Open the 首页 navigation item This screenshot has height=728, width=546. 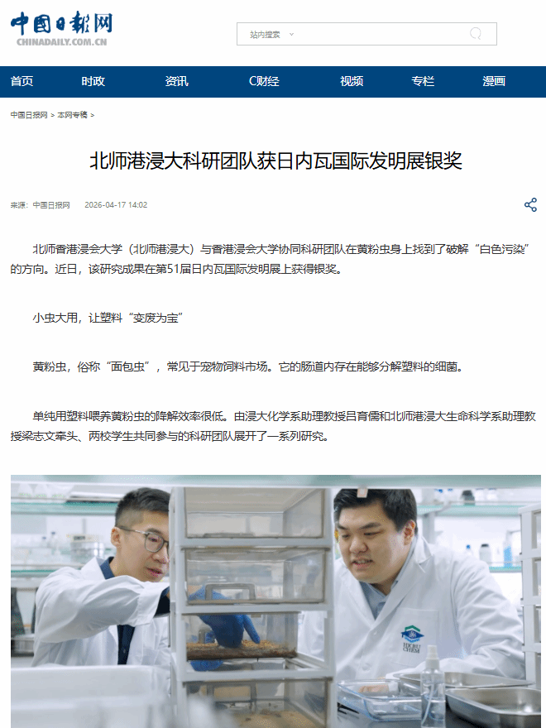(x=22, y=81)
